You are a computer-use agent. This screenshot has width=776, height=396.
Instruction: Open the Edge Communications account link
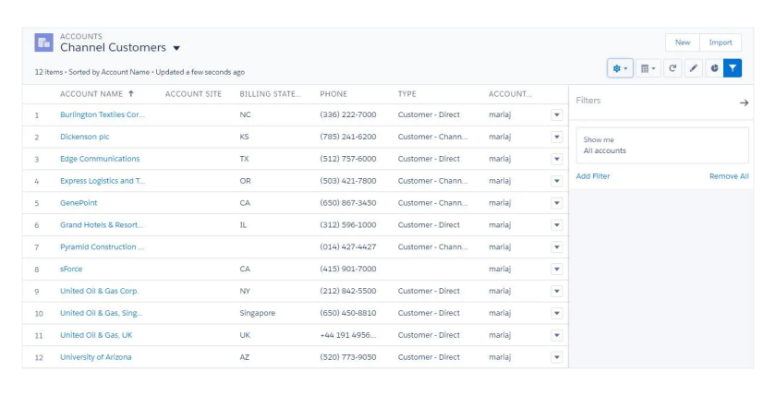pos(100,159)
